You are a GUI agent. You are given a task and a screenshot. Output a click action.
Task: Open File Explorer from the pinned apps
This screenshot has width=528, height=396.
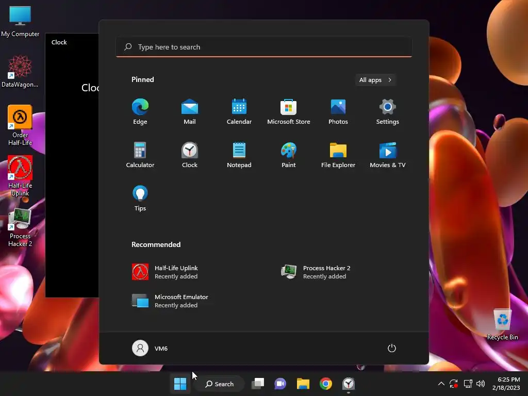point(338,155)
